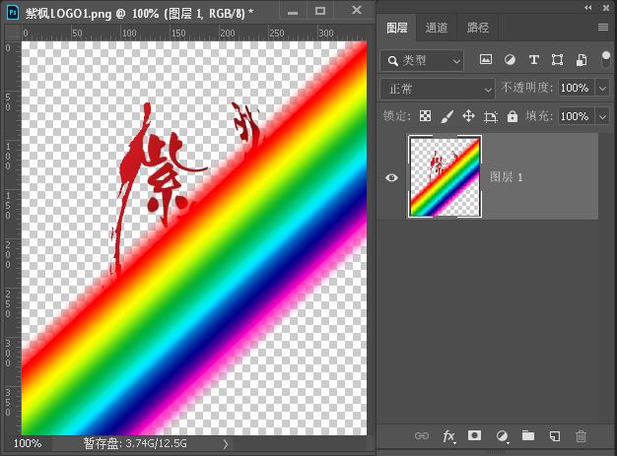Toggle layer filtering on/off switch
The width and height of the screenshot is (617, 456).
pos(606,60)
